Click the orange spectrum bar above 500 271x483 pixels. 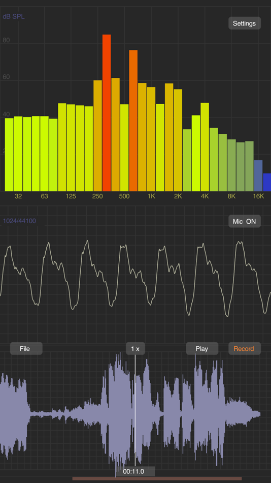(133, 120)
